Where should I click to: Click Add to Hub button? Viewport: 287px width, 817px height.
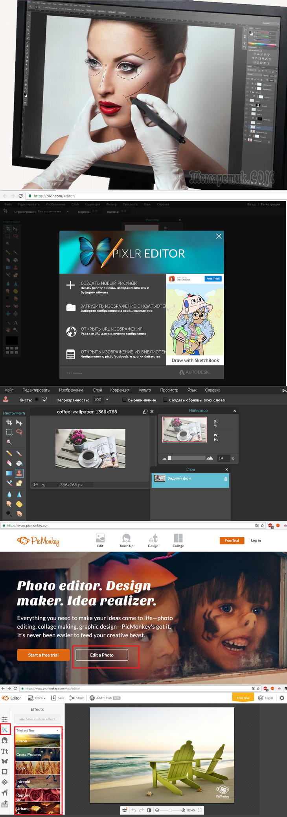[105, 698]
